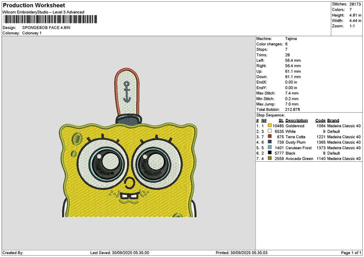364x257 pixels.
Task: Click the 'Stops:' label
Action: (x=262, y=50)
